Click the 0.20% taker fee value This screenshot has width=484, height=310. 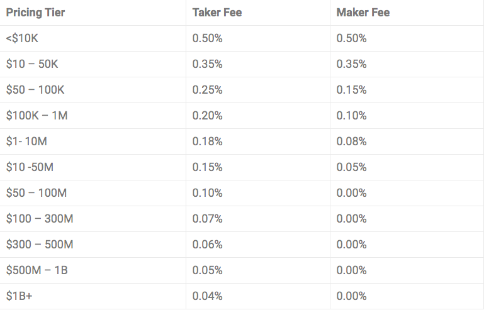tap(208, 116)
